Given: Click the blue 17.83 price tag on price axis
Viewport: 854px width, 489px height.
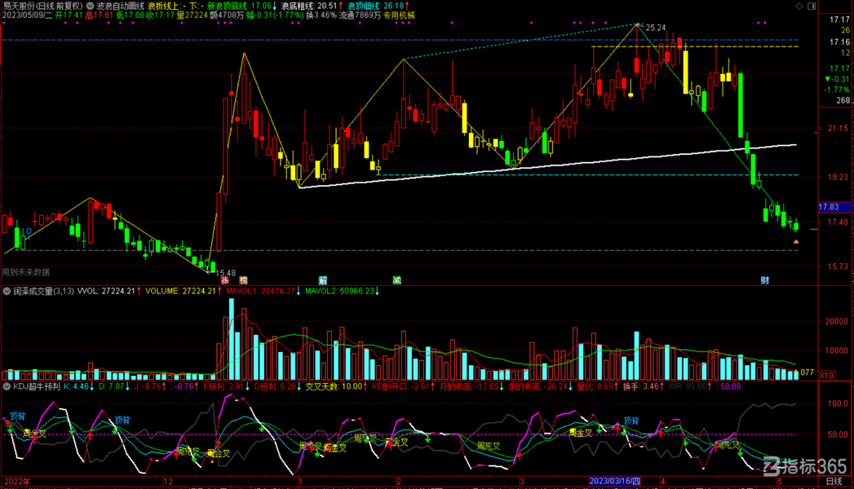Looking at the screenshot, I should [x=834, y=207].
